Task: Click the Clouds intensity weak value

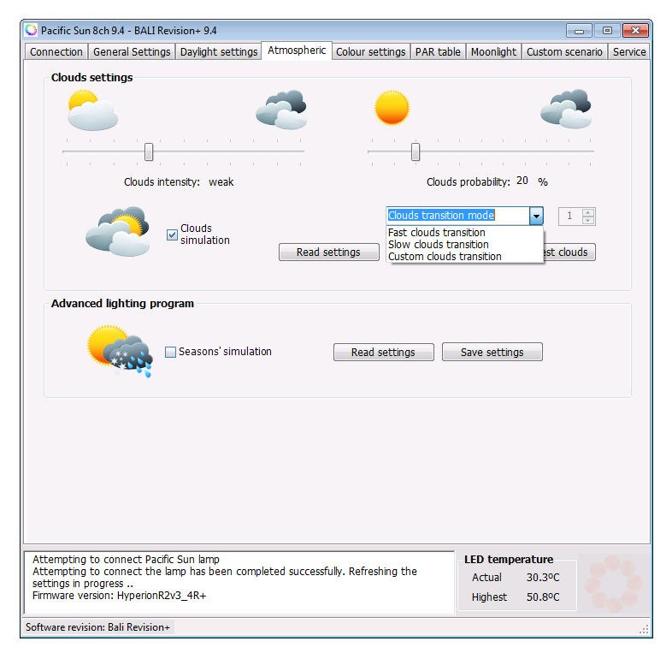Action: pyautogui.click(x=221, y=182)
